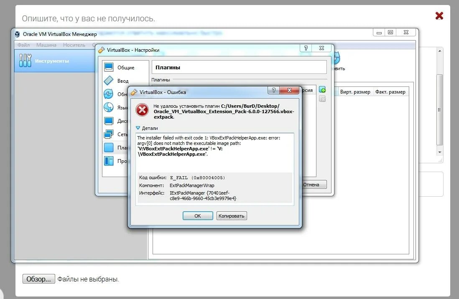
Task: Click the Ввод keyboard icon
Action: coord(109,81)
